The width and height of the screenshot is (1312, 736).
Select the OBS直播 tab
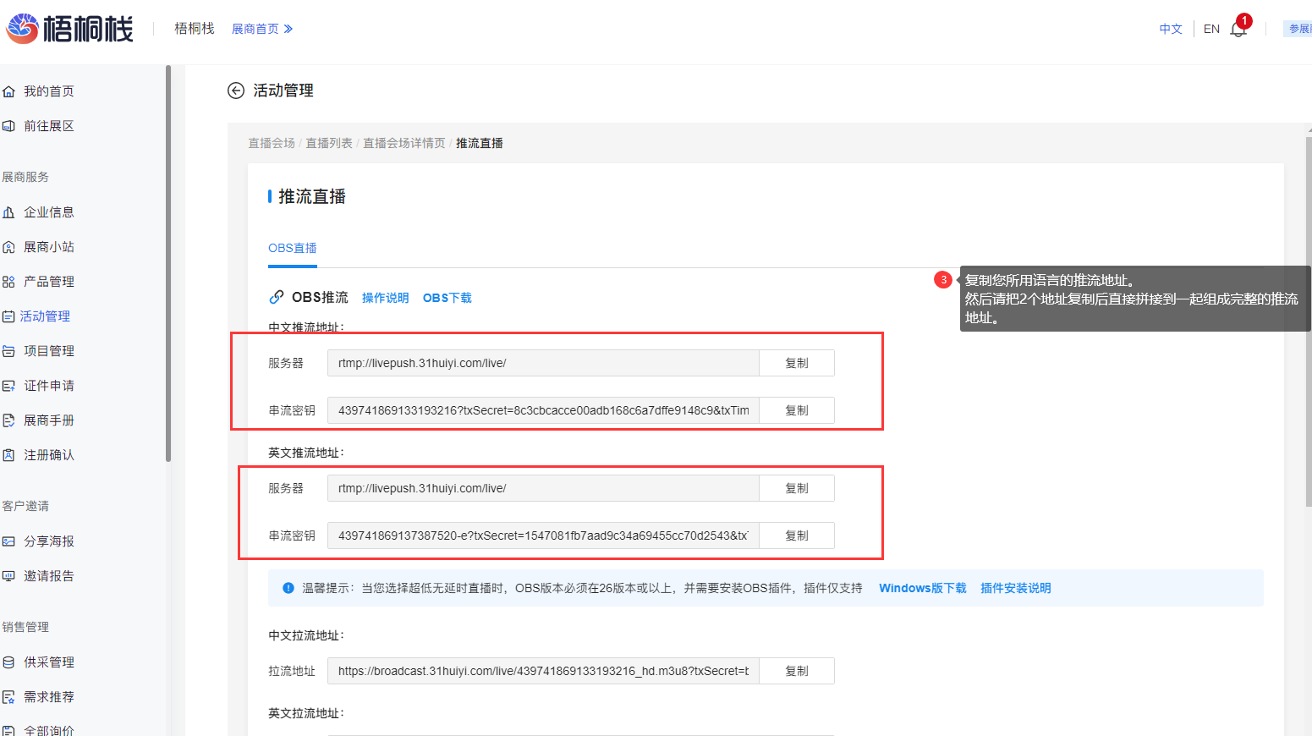point(293,249)
